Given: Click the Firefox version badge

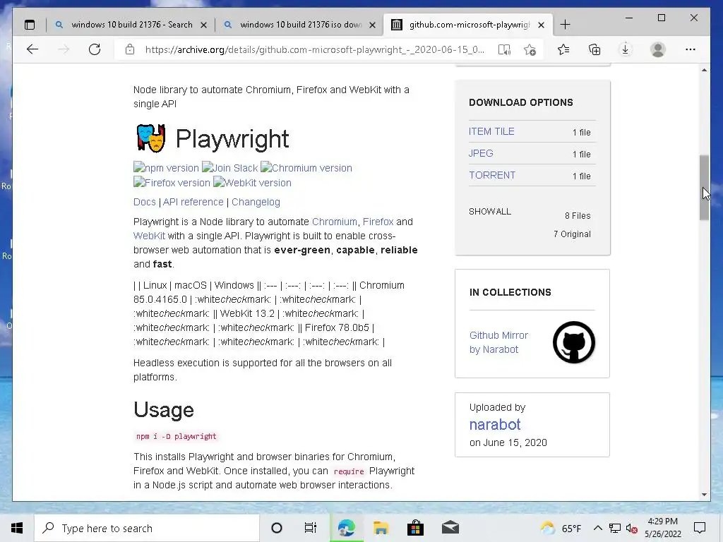Looking at the screenshot, I should coord(172,183).
